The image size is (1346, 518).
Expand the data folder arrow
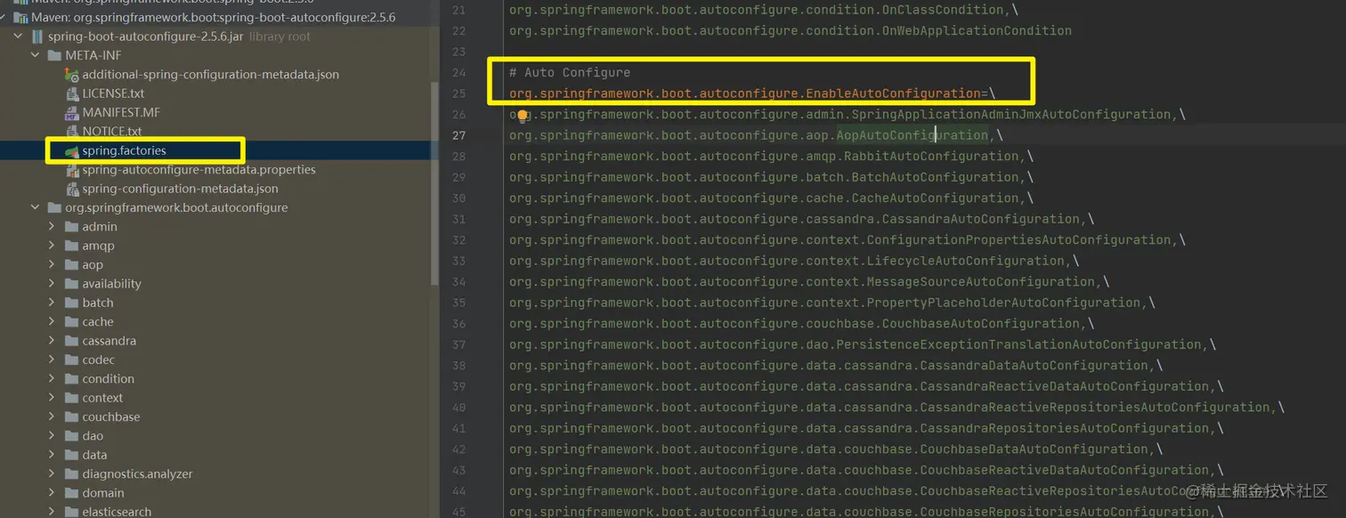53,455
